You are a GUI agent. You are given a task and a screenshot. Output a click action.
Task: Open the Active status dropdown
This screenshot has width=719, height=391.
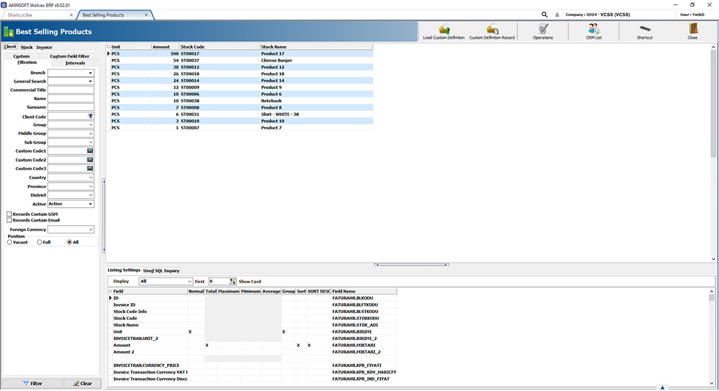90,204
